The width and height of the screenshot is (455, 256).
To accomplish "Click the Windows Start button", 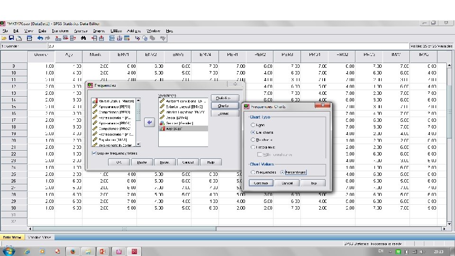I will coord(10,250).
